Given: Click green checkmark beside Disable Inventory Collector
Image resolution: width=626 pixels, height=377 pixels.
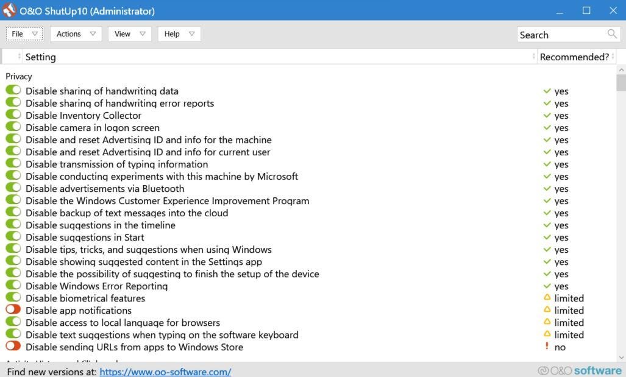Looking at the screenshot, I should [x=547, y=115].
